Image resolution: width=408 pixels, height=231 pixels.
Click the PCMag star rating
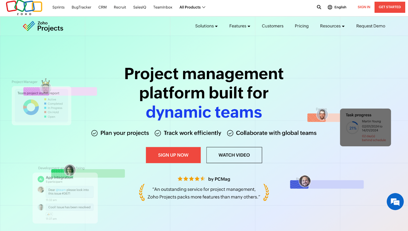click(x=191, y=179)
